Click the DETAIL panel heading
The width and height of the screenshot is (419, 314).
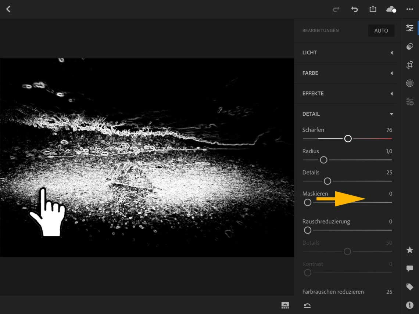(311, 114)
